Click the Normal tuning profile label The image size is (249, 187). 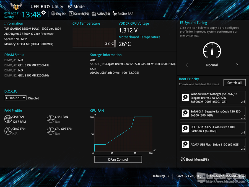[x=212, y=65]
